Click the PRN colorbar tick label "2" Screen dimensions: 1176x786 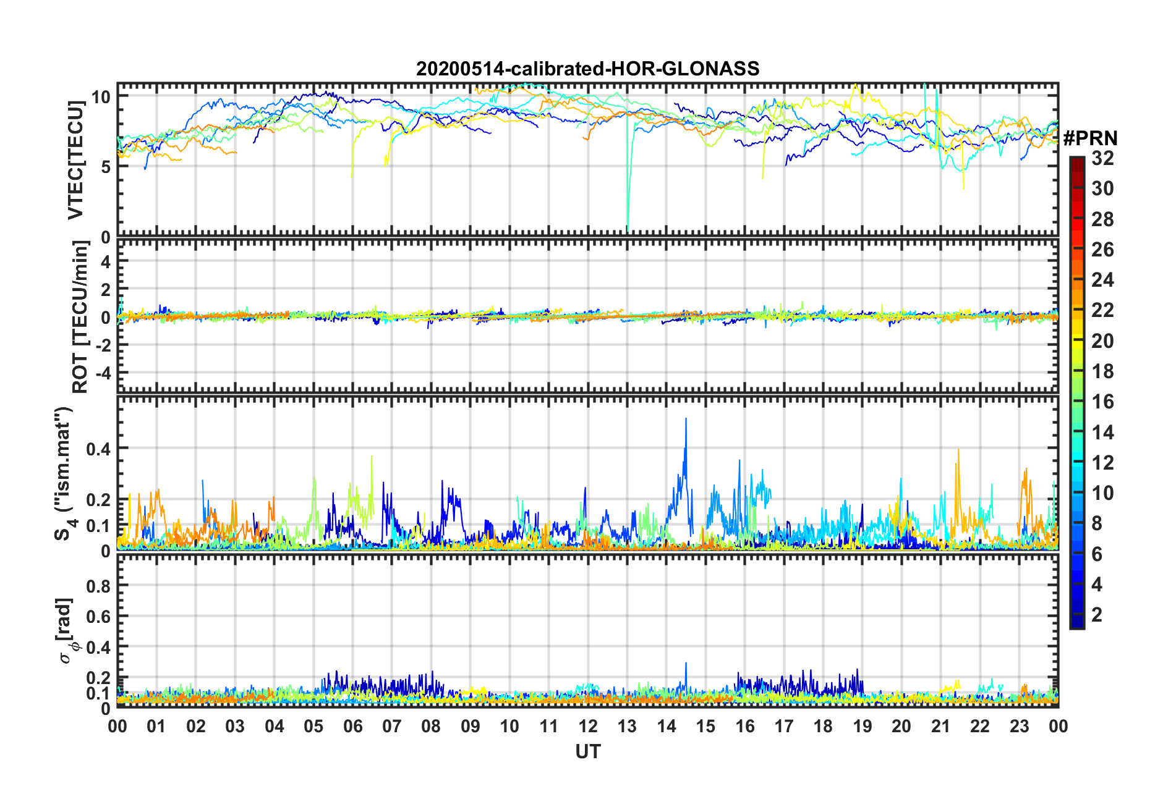(x=1097, y=615)
